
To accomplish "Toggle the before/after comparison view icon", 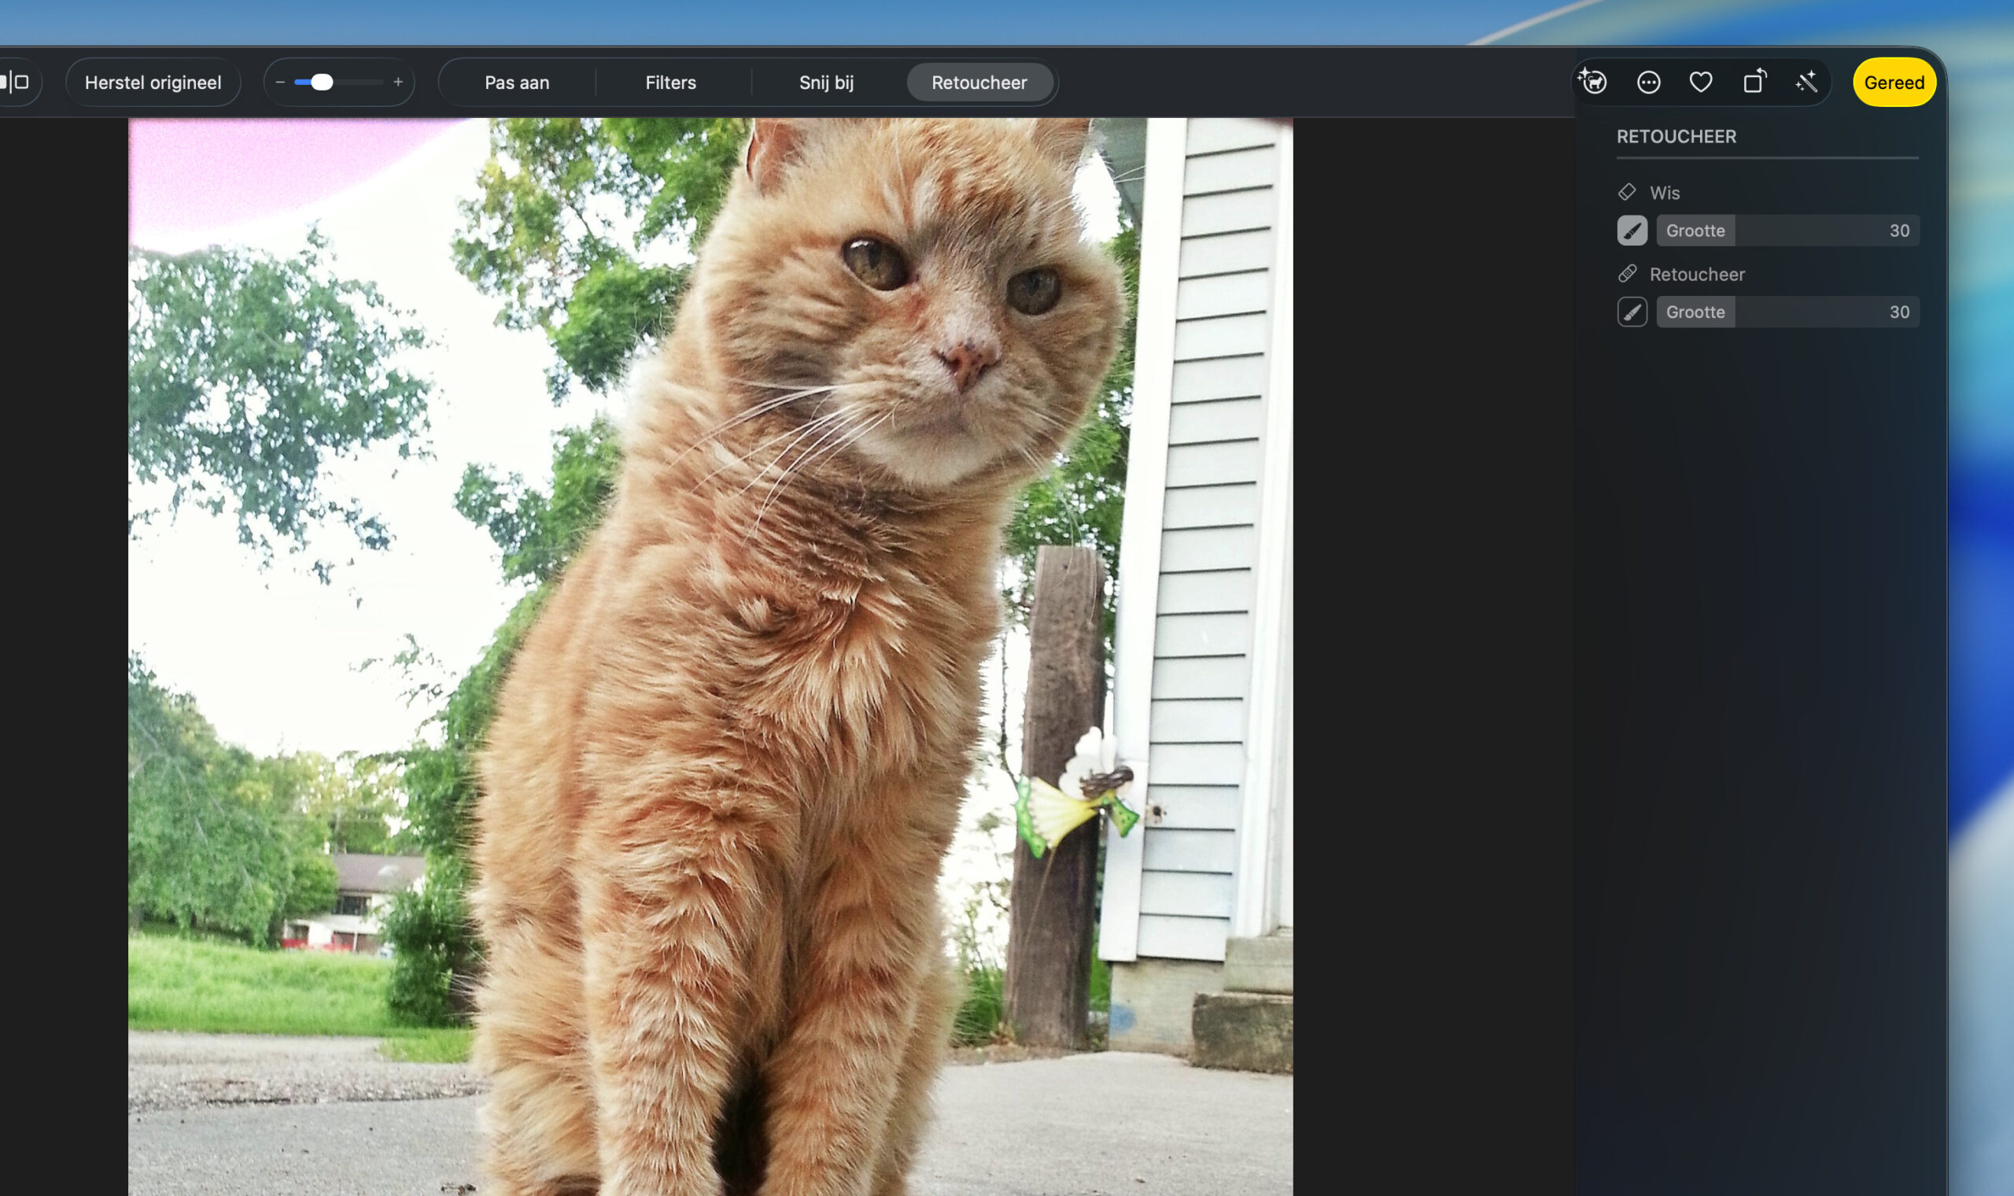I will [x=16, y=82].
